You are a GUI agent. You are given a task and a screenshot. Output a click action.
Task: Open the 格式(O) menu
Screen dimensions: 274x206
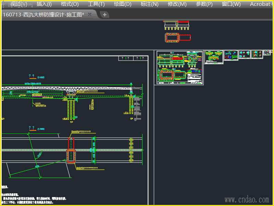point(70,4)
